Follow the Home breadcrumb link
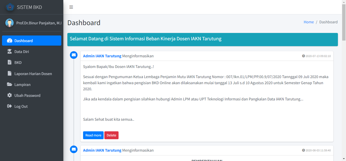Screen dimensions: 346x161 309,22
